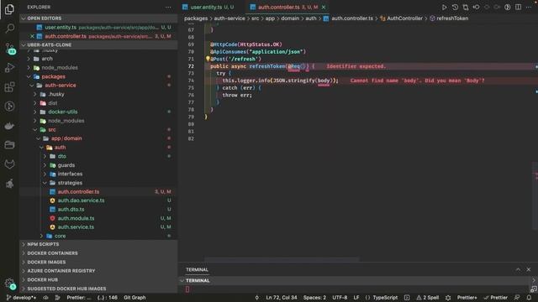Click the Prettier+ status item
This screenshot has height=302, width=538.
pos(467,298)
